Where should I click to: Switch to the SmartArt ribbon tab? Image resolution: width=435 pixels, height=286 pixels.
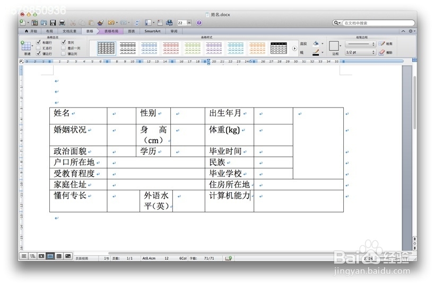click(x=152, y=31)
